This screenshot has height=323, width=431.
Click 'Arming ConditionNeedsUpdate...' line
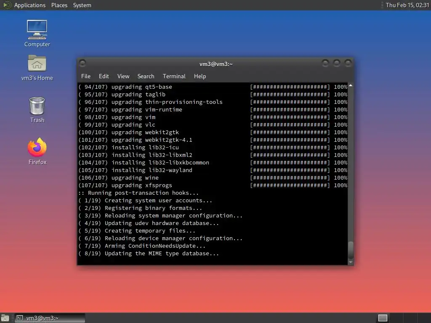[x=142, y=246]
